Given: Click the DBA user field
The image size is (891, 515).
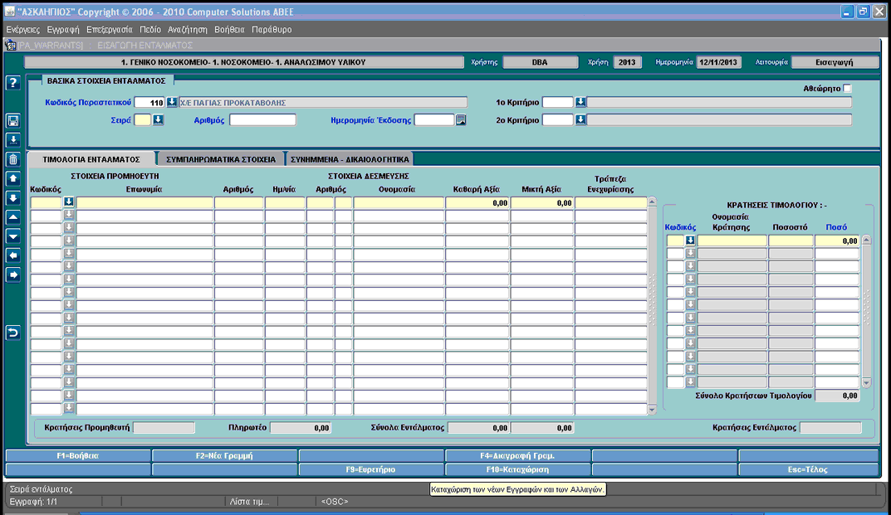Looking at the screenshot, I should pos(540,62).
